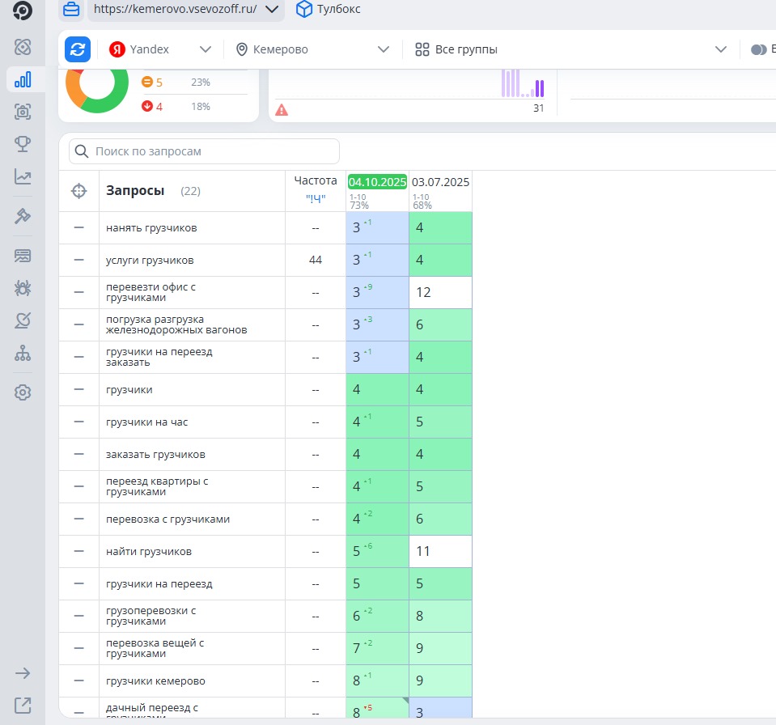Open the Кемерово region dropdown
This screenshot has width=776, height=725.
tap(312, 49)
